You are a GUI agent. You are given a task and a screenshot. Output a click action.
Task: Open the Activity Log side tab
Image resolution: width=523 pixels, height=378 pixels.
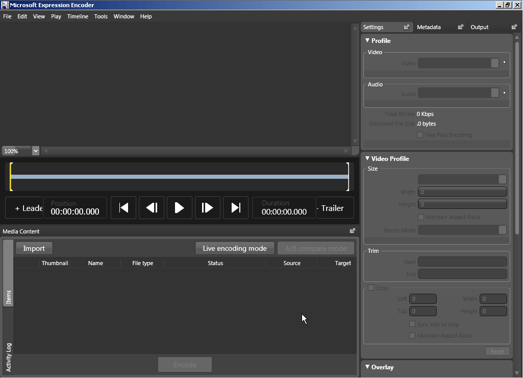[8, 357]
